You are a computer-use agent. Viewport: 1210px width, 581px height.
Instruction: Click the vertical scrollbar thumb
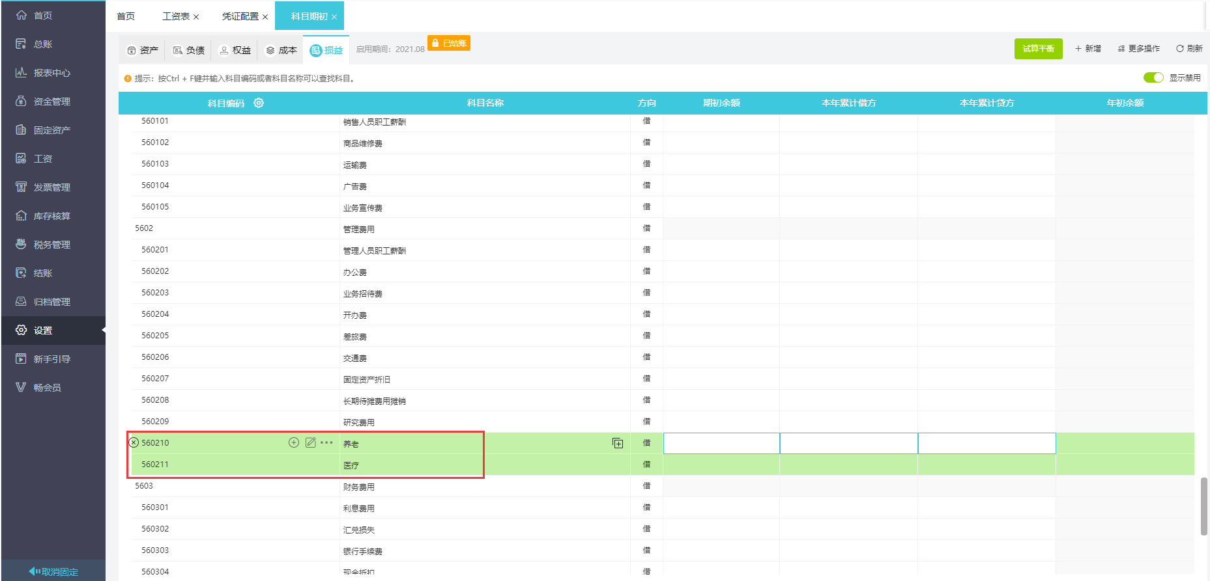1203,506
